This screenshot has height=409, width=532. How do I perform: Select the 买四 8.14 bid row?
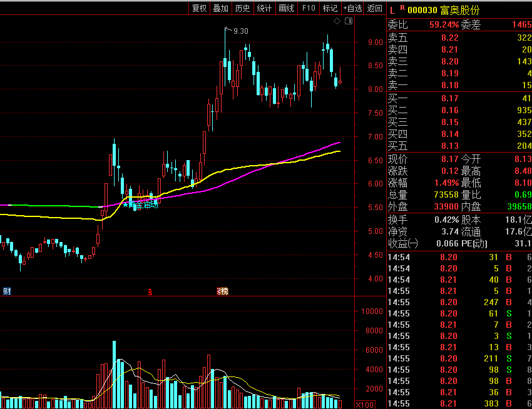[459, 134]
